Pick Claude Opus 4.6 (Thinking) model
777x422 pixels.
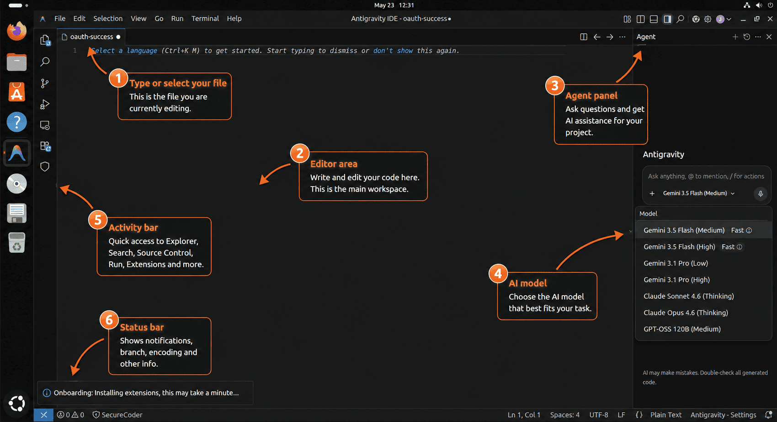(x=703, y=313)
